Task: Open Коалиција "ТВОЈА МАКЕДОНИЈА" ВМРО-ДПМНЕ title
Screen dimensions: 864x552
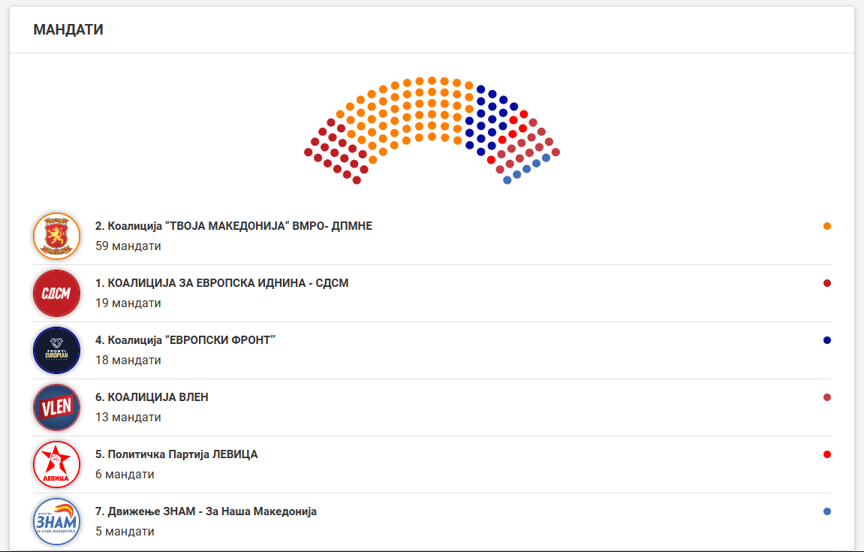Action: click(233, 226)
